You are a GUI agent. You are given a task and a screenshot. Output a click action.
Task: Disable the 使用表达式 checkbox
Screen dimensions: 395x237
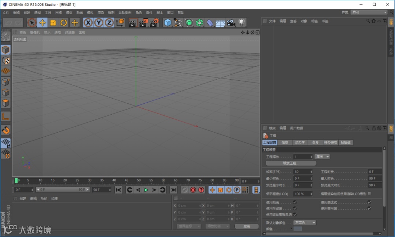tap(369, 202)
